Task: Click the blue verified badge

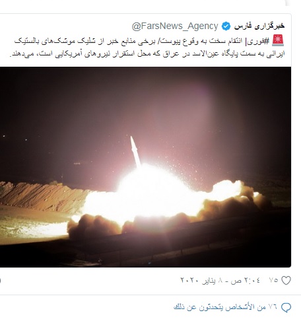Action: (226, 26)
